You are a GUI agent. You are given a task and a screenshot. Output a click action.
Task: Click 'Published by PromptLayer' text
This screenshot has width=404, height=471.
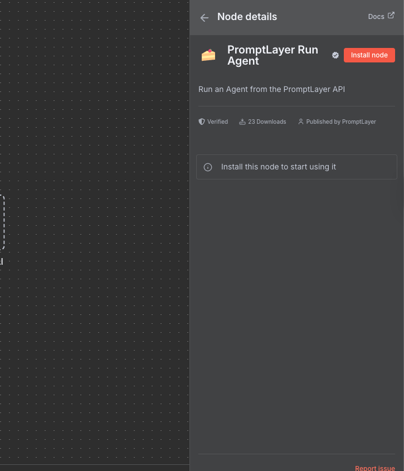coord(341,122)
